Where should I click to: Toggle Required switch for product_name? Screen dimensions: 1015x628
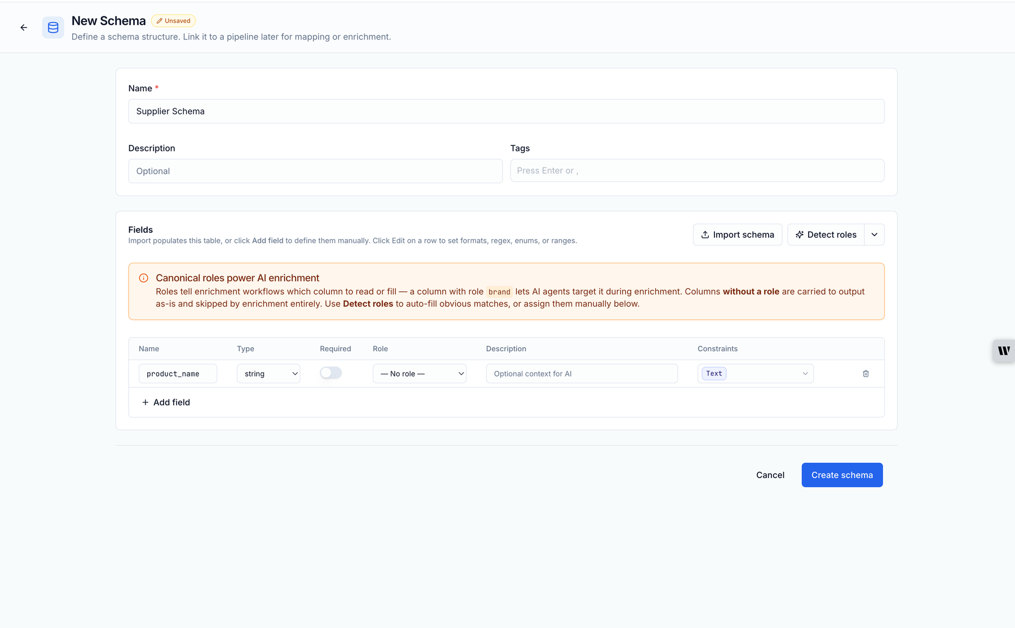pyautogui.click(x=331, y=373)
